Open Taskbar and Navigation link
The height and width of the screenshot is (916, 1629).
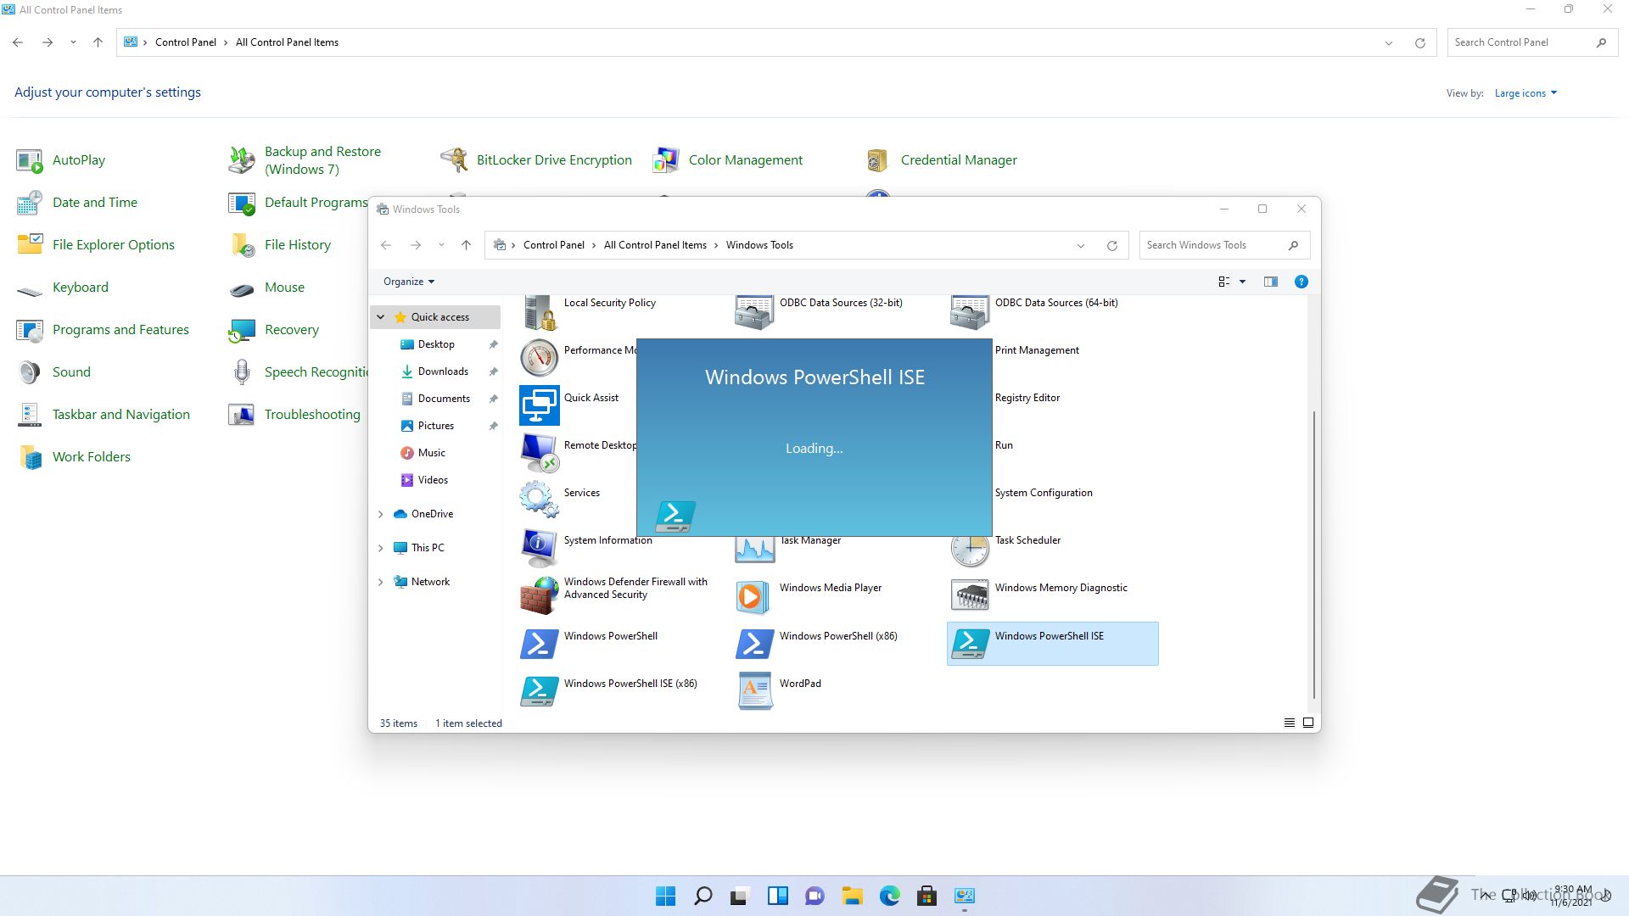(x=121, y=415)
